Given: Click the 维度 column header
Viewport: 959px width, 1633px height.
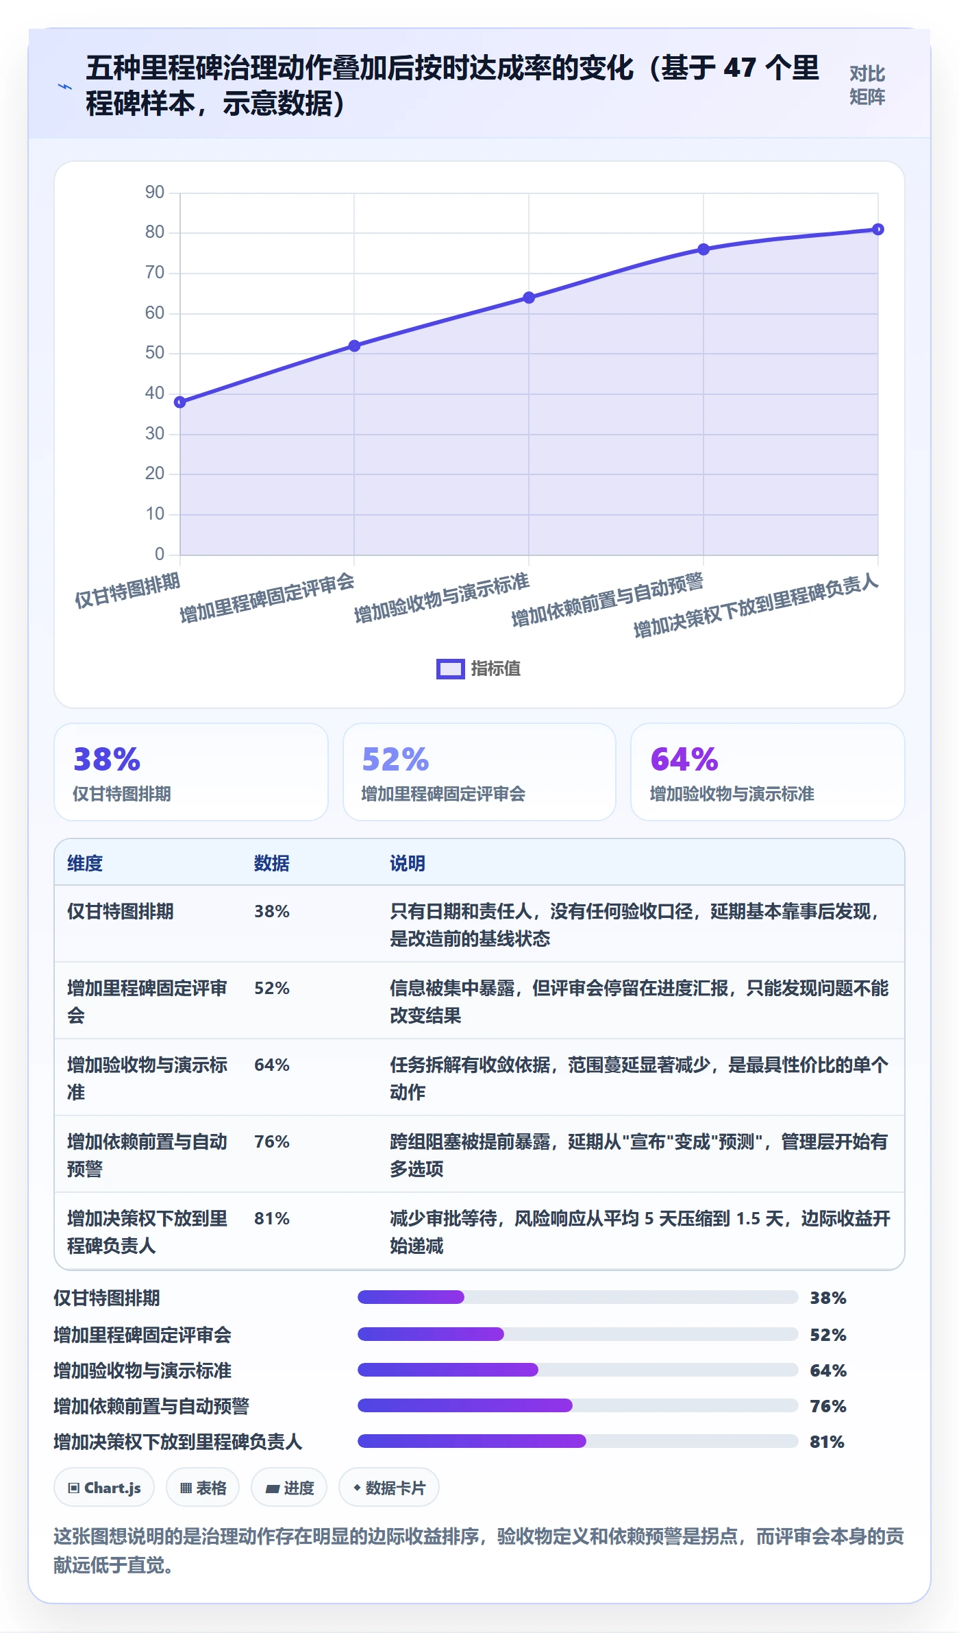Looking at the screenshot, I should (85, 863).
